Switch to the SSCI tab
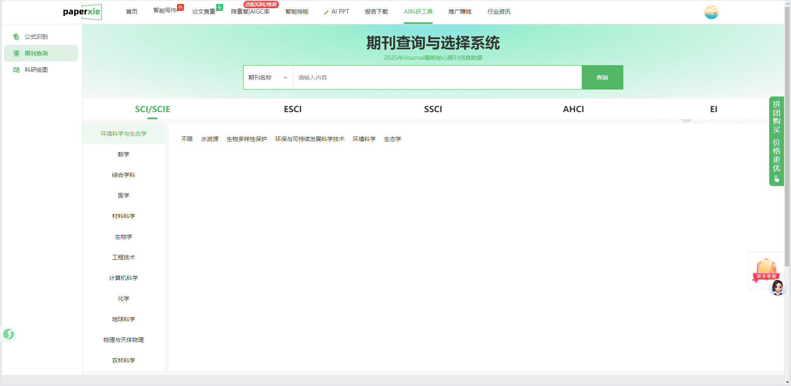The image size is (791, 386). click(x=433, y=109)
